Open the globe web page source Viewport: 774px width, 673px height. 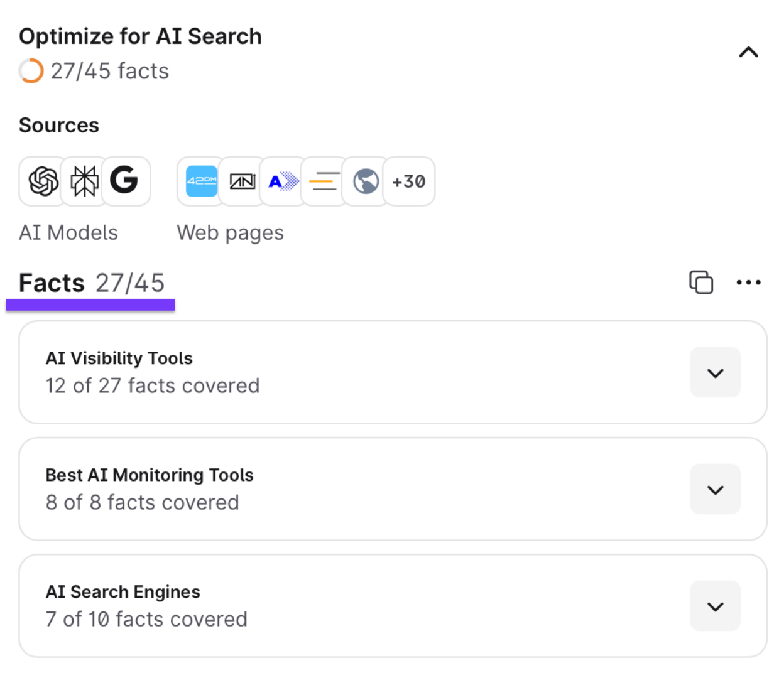[366, 181]
